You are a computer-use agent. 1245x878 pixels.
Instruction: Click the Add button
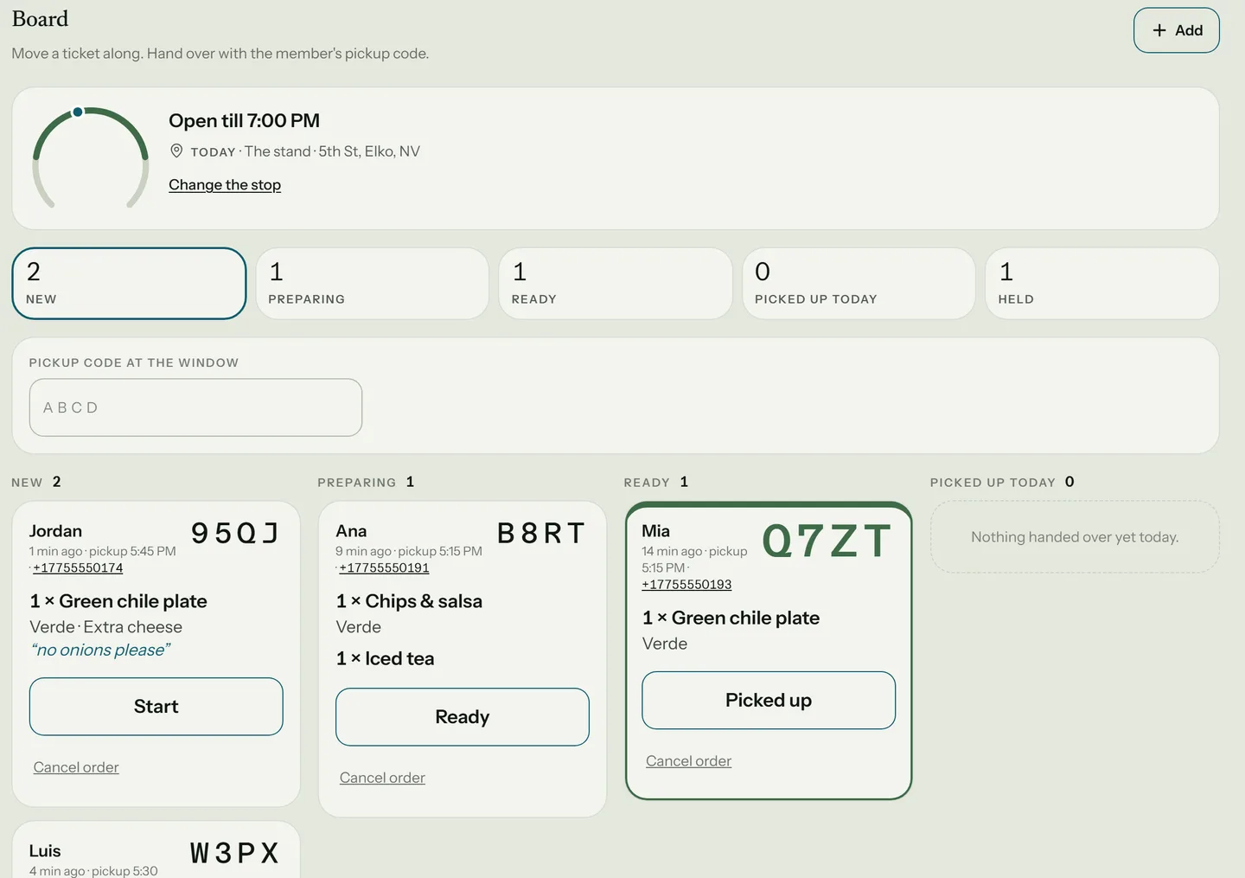1176,30
